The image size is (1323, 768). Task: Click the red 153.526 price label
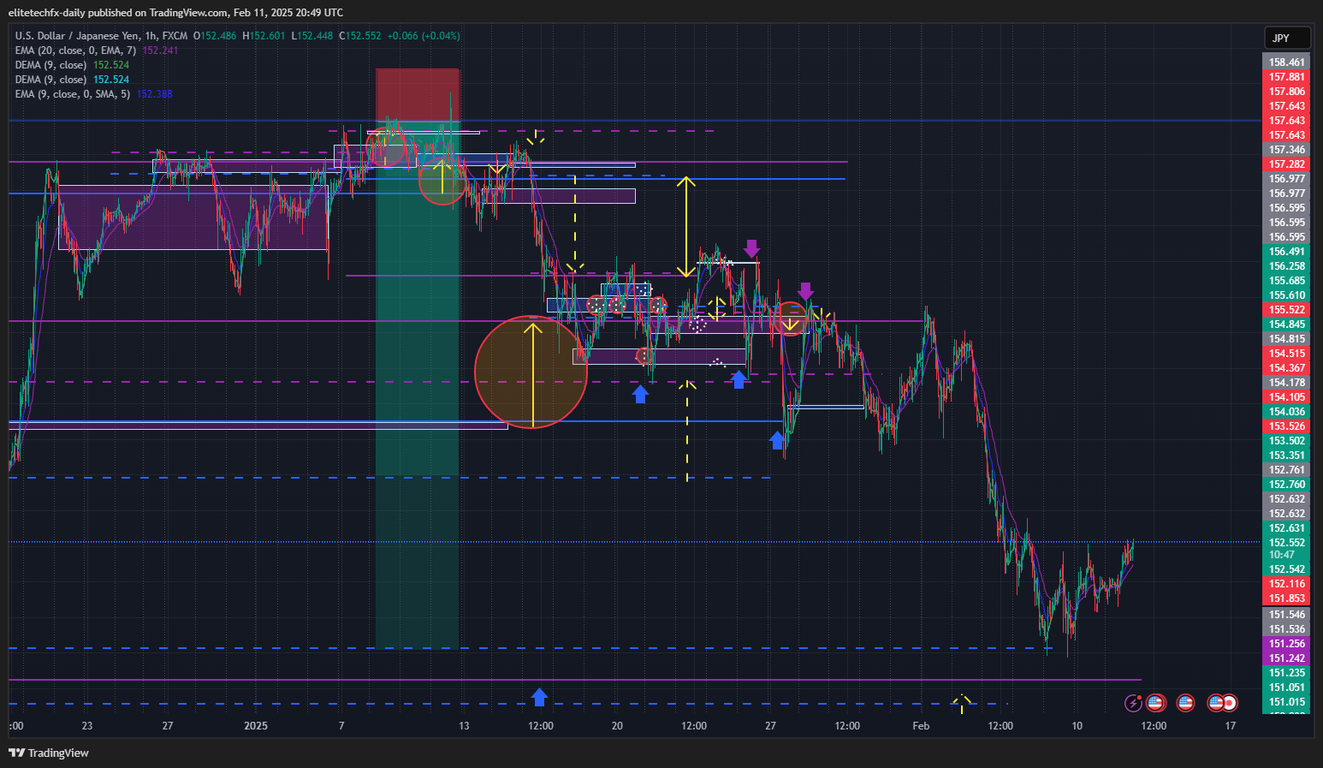tap(1286, 426)
